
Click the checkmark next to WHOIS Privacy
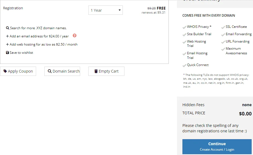tap(184, 27)
